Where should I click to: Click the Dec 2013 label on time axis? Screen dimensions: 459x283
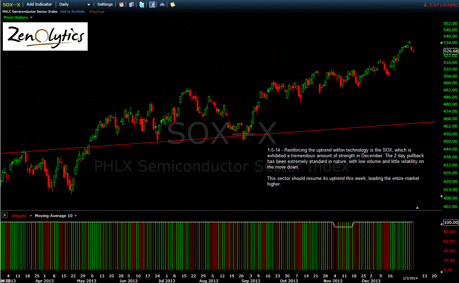tap(371, 281)
